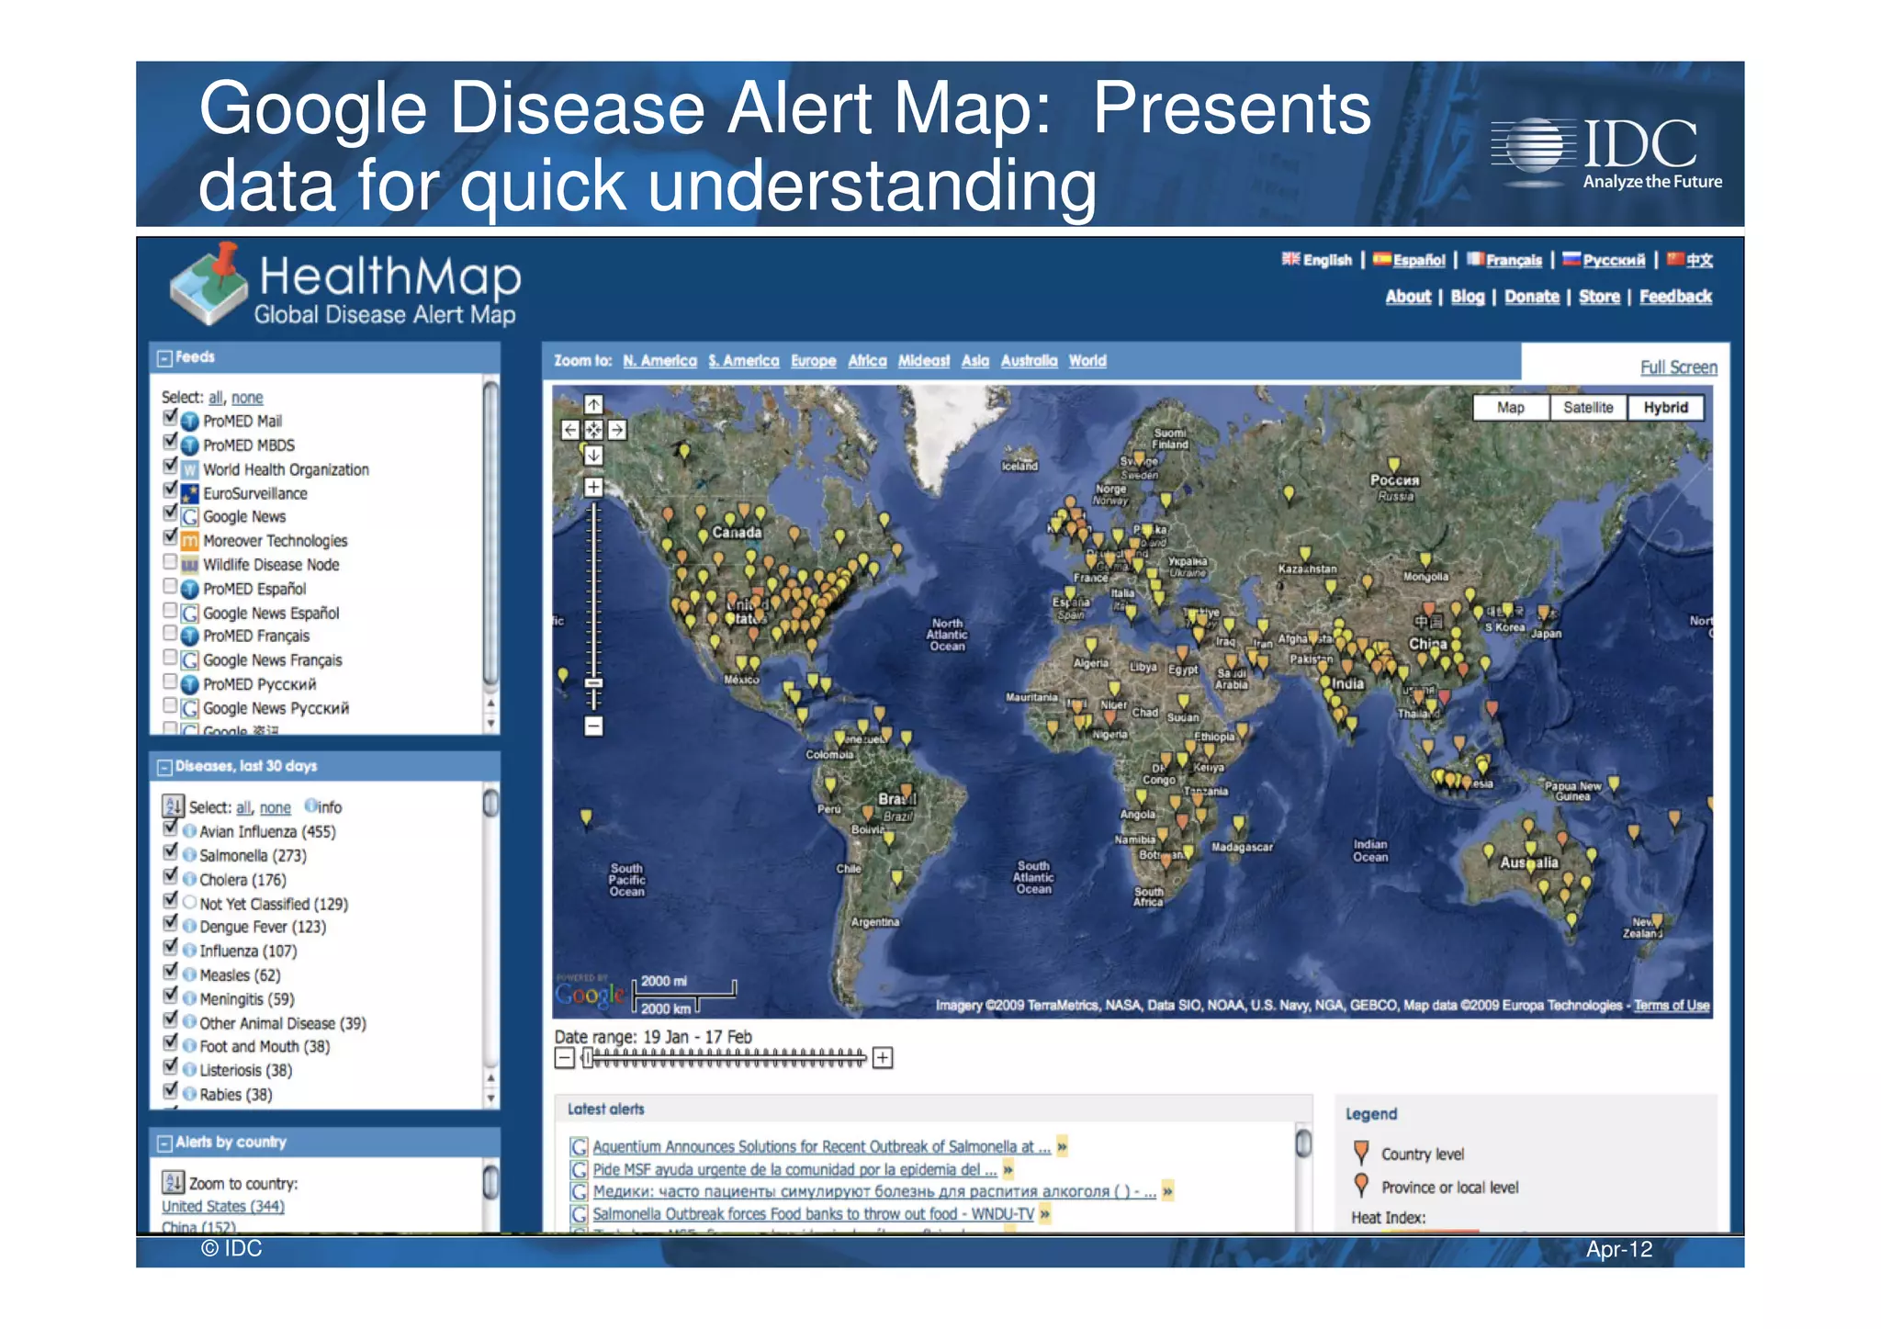The image size is (1881, 1329).
Task: Zoom in with map plus button
Action: tap(593, 487)
